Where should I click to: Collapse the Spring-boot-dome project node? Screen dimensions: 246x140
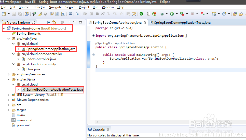point(4,28)
